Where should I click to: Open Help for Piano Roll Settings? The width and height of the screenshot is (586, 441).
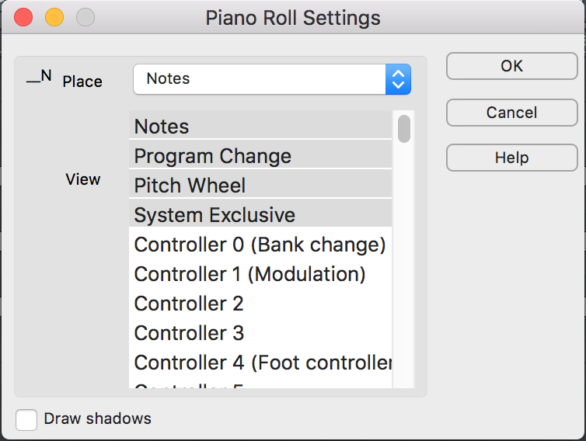[511, 158]
